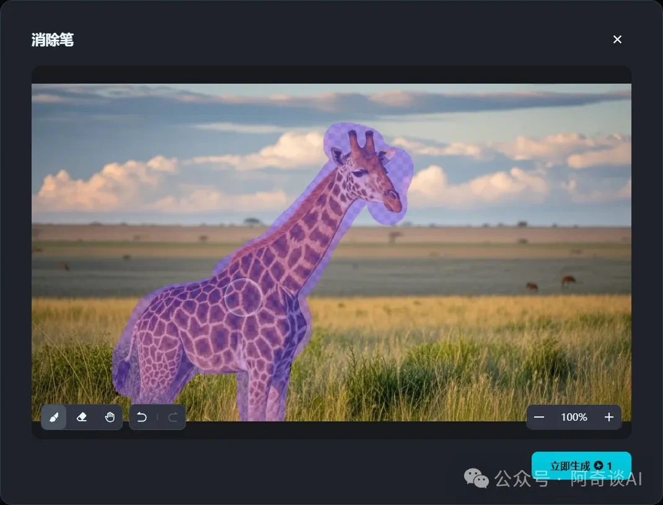Redo the brush stroke
663x505 pixels.
point(172,418)
